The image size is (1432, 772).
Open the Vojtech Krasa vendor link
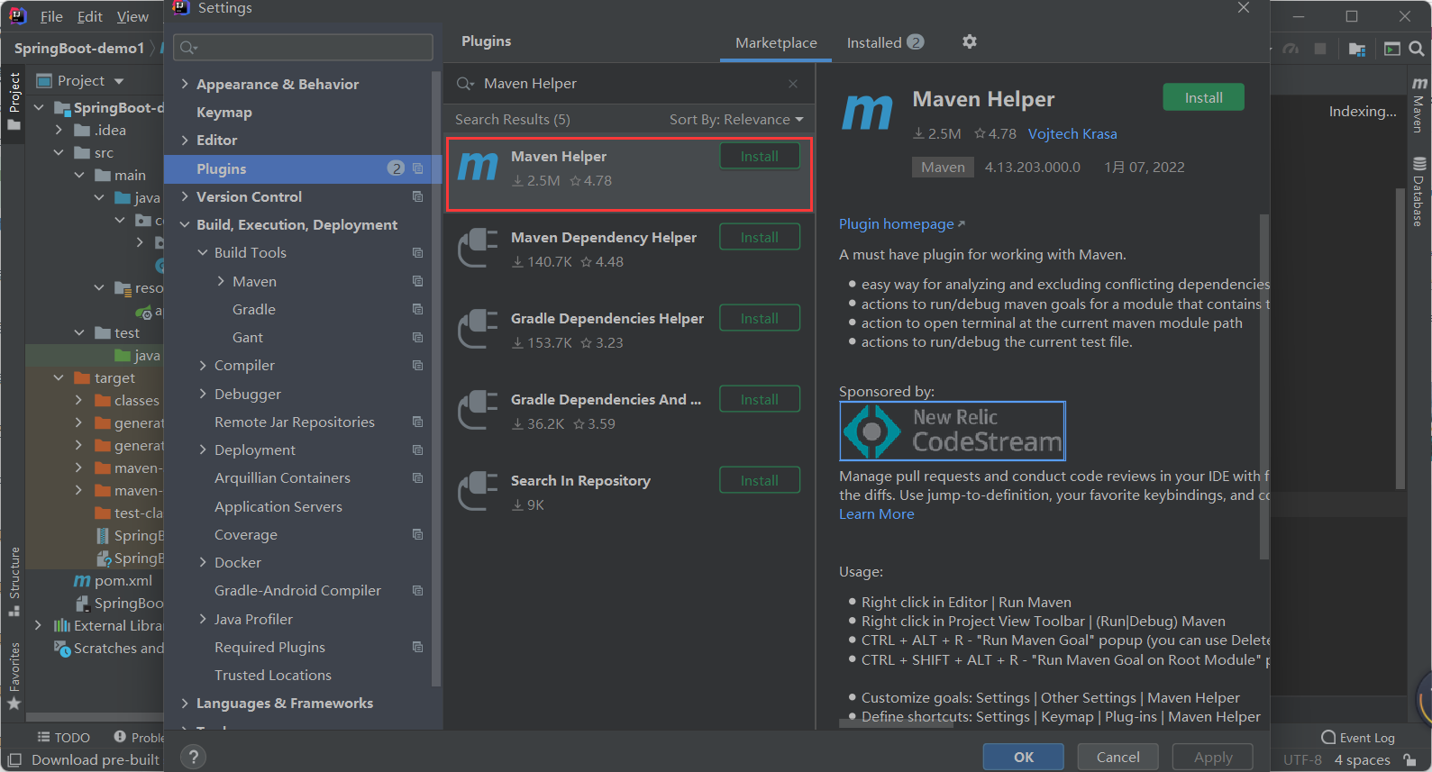pyautogui.click(x=1072, y=134)
